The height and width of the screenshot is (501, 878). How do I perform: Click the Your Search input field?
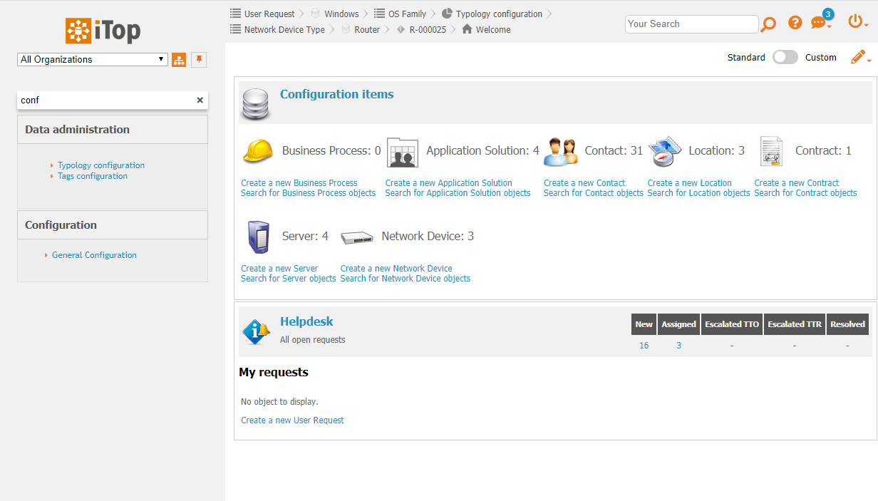click(691, 24)
